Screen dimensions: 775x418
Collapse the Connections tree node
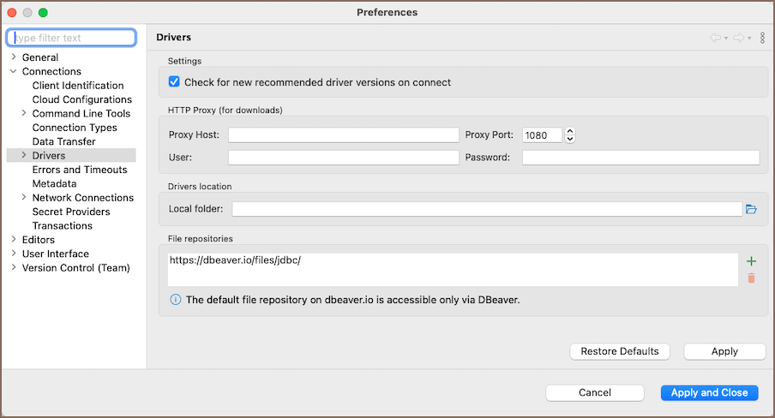(14, 72)
